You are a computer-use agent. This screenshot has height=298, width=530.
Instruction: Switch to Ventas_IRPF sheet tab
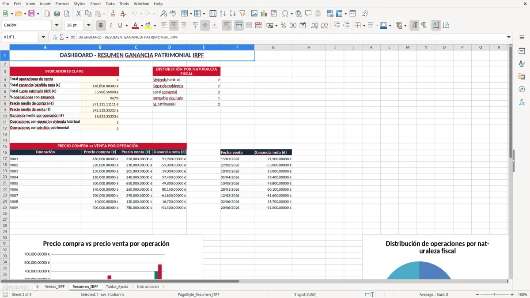55,287
